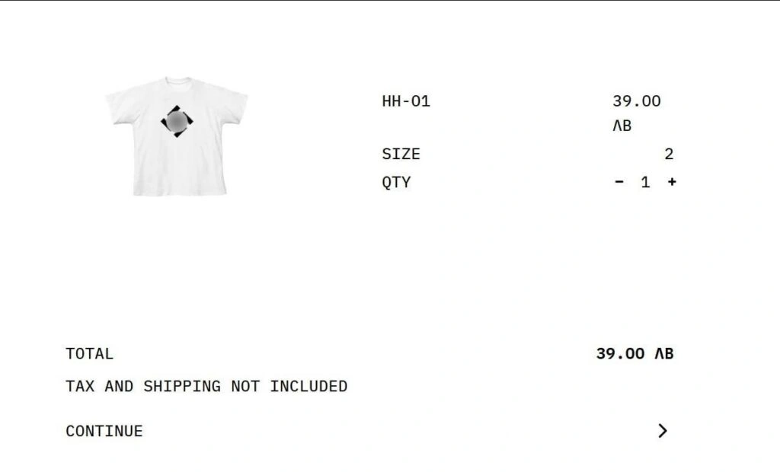This screenshot has height=472, width=780.
Task: Proceed via the CONTINUE text
Action: (104, 431)
